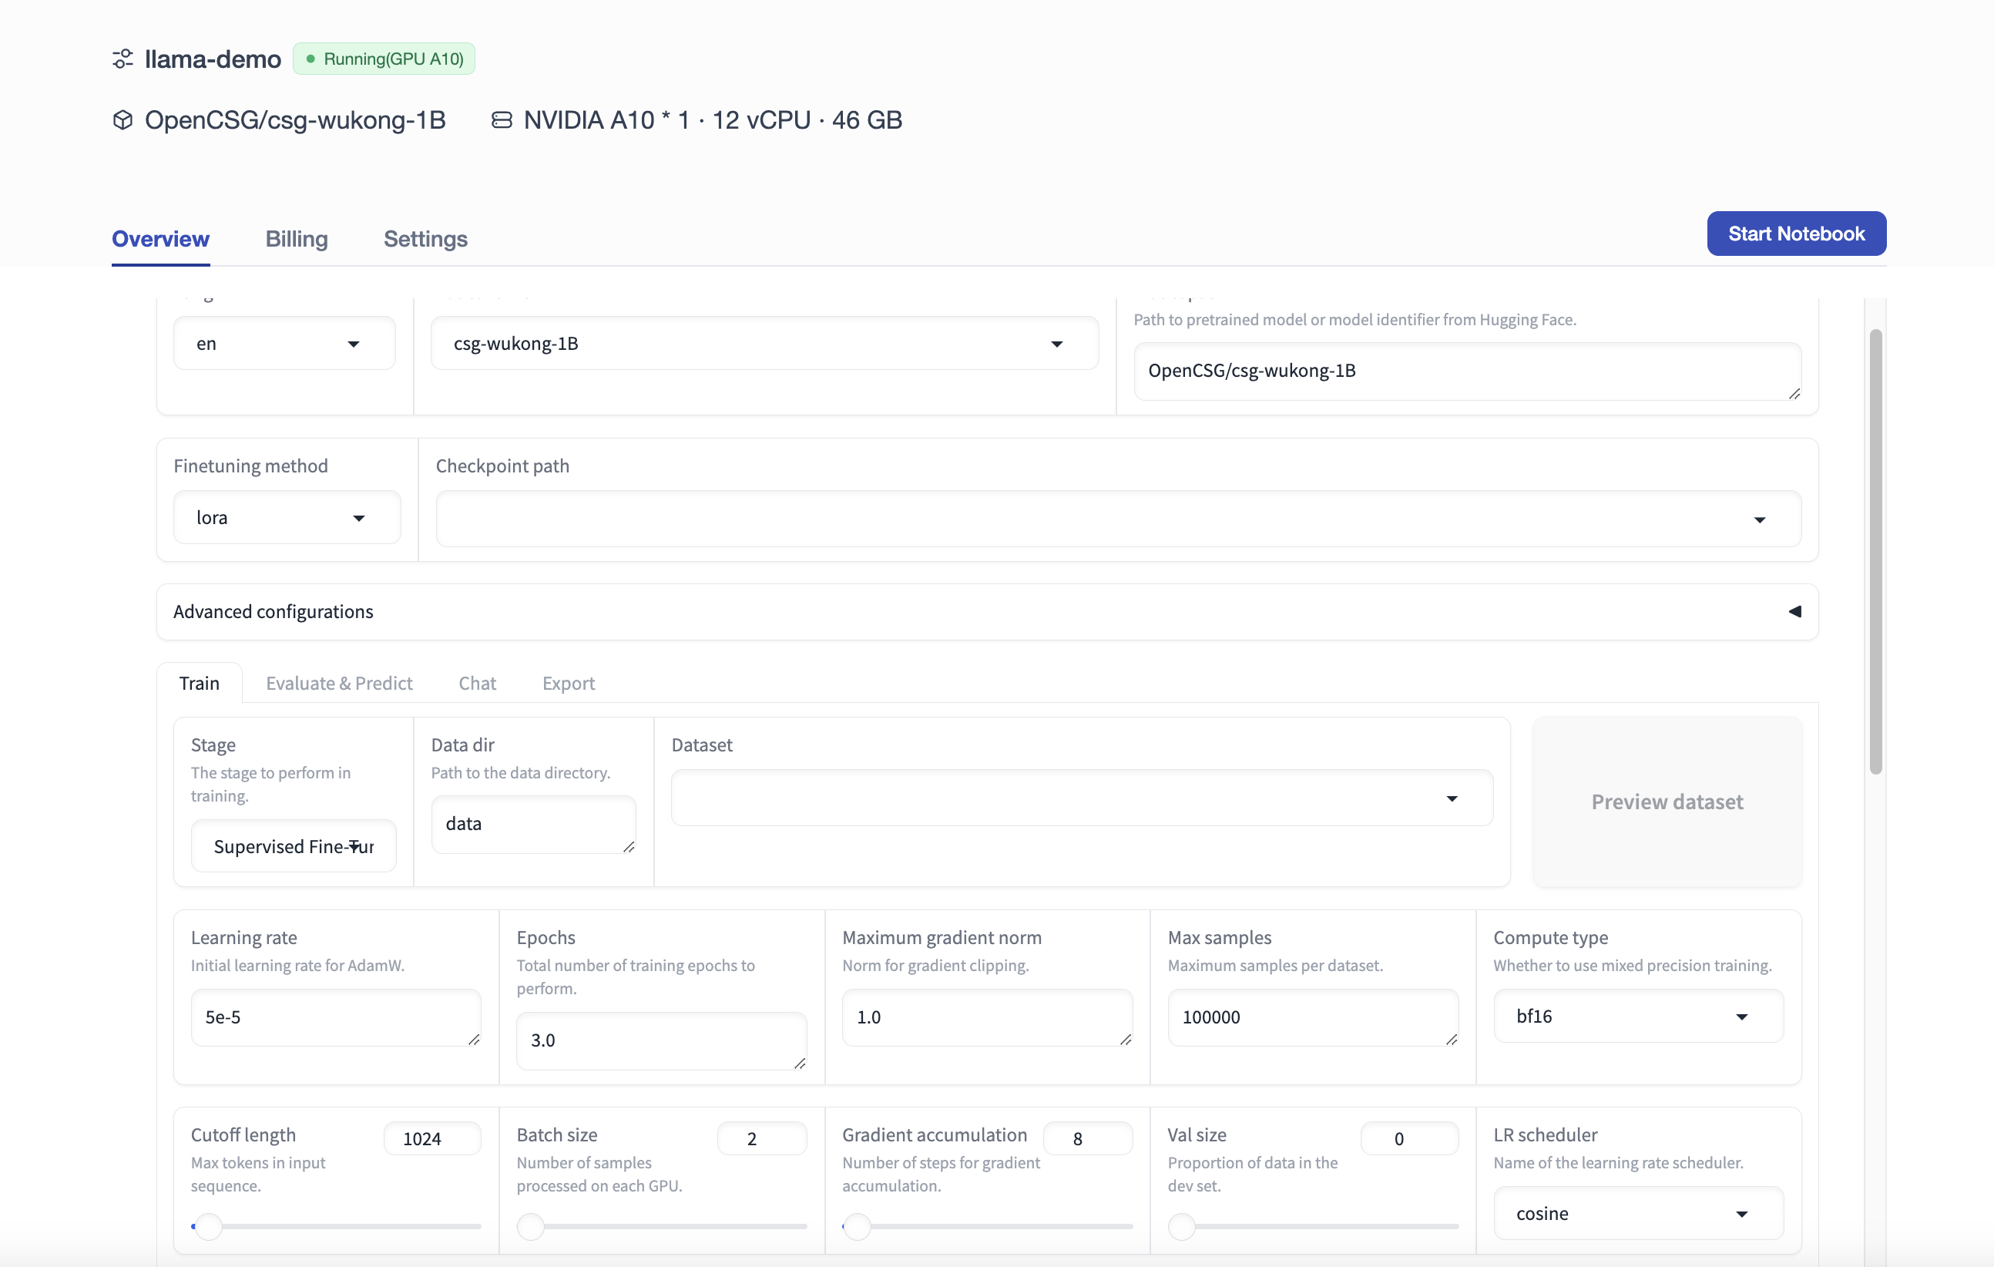
Task: Click the Batch size slider handle
Action: pos(531,1226)
